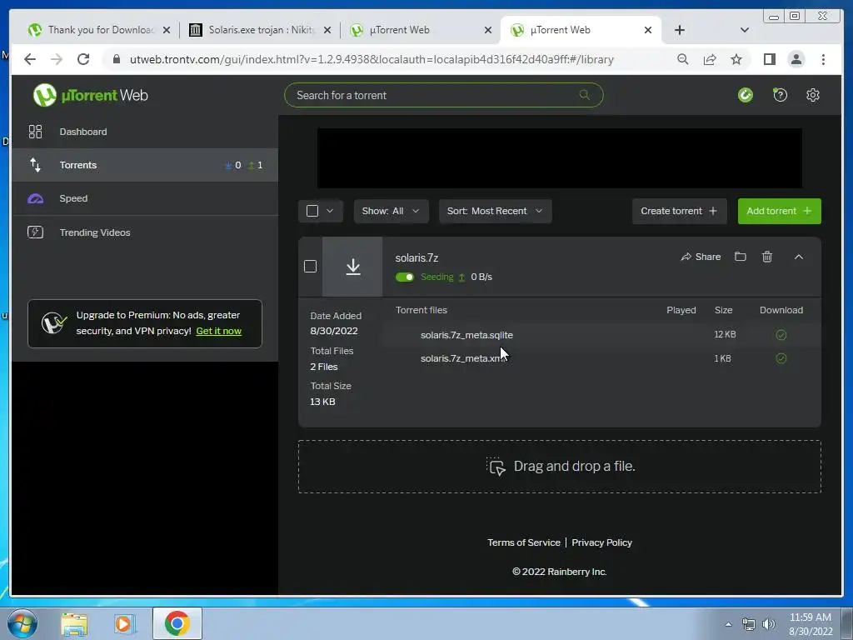Reload the current page
The image size is (853, 640).
click(x=83, y=59)
